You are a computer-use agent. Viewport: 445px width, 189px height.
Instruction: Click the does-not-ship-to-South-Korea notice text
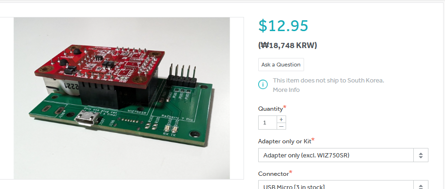coord(328,80)
